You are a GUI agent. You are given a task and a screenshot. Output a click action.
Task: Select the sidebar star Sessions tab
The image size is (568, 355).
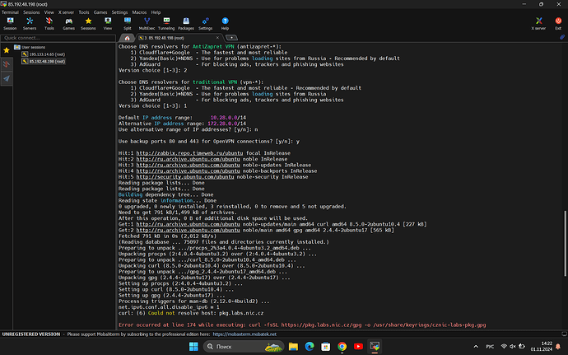(7, 50)
